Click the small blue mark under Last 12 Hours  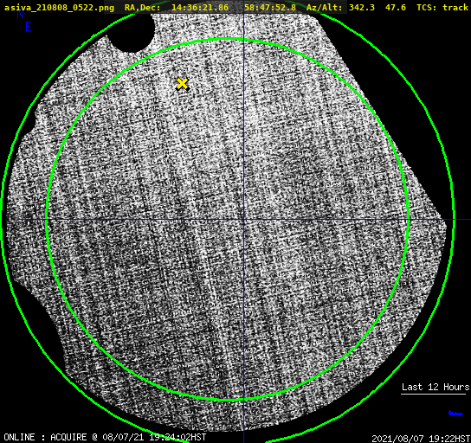[x=455, y=414]
